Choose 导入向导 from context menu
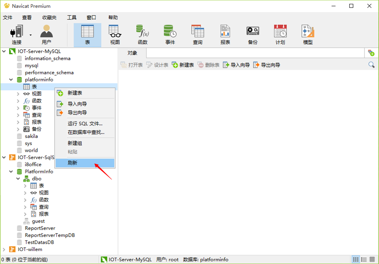The image size is (379, 264). (x=85, y=104)
